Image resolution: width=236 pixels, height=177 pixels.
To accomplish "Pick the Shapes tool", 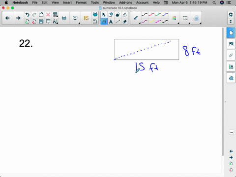I will coord(111,15).
